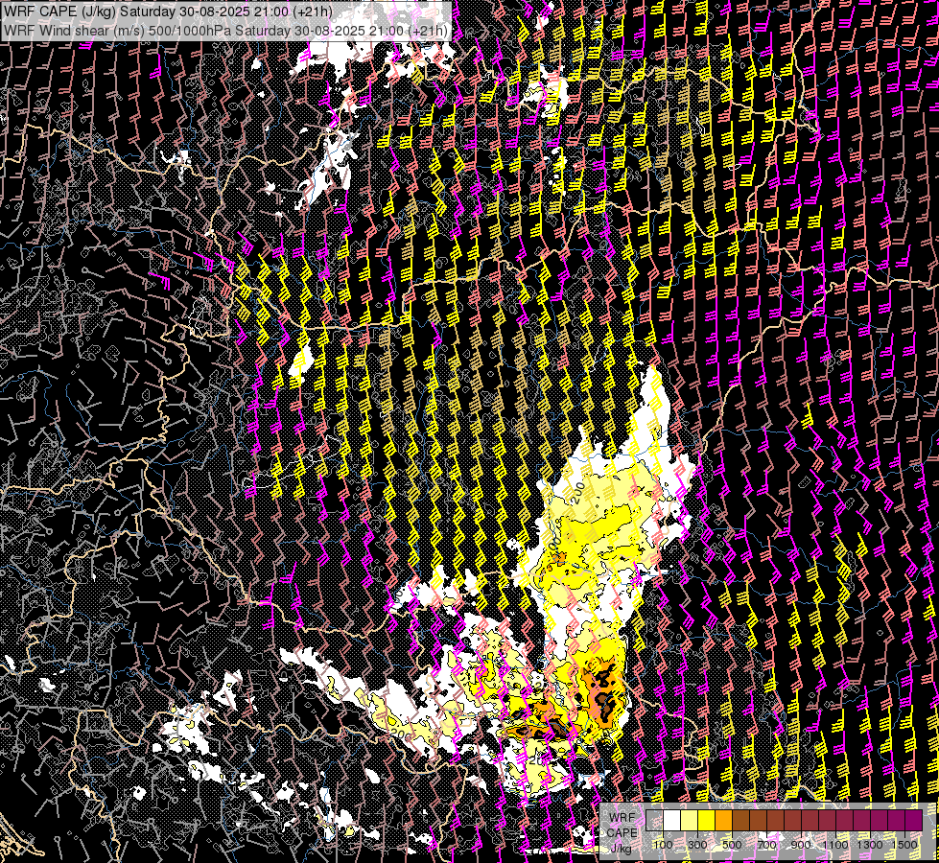Click the legend label 100
Viewport: 939px width, 863px height.
(x=663, y=845)
